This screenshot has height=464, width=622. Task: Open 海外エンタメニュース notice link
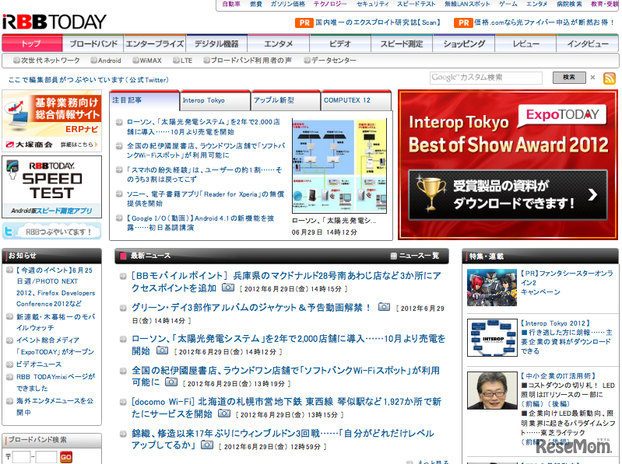54,406
